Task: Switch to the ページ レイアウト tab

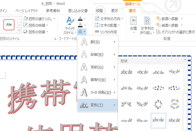Action: [27, 11]
